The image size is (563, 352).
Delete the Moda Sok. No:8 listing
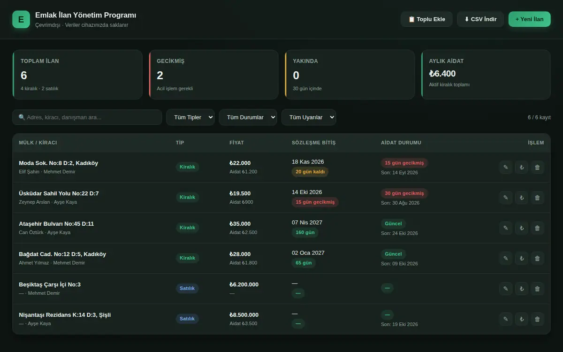[538, 167]
